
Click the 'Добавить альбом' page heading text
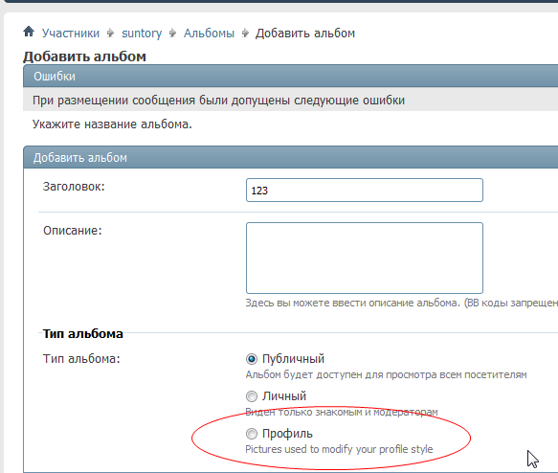click(84, 56)
